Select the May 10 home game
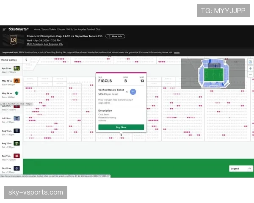The width and height of the screenshot is (254, 203). [x=11, y=82]
